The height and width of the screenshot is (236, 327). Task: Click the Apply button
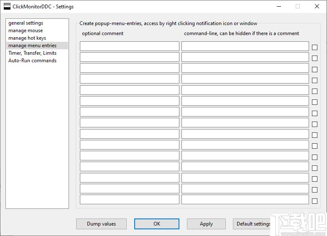click(x=206, y=224)
